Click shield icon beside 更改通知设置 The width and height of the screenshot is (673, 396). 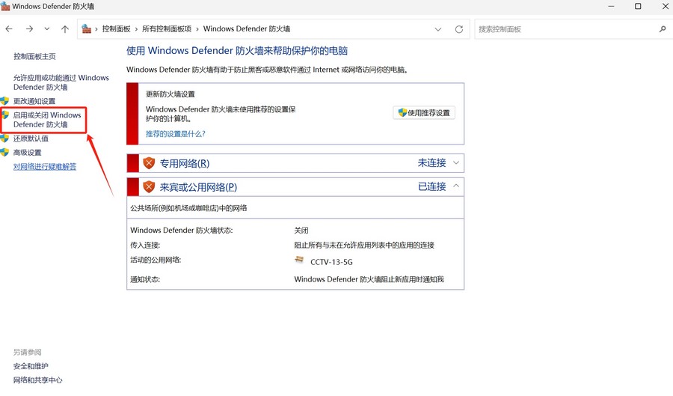click(x=4, y=101)
